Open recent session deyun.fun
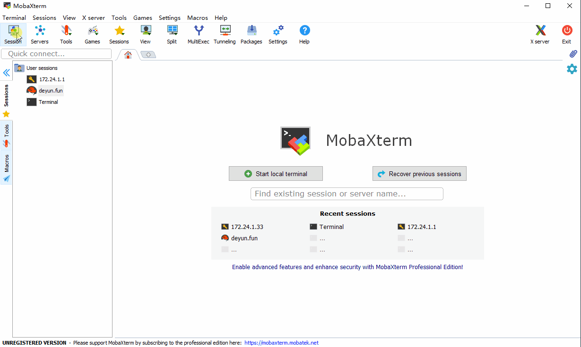This screenshot has width=581, height=347. click(x=240, y=238)
